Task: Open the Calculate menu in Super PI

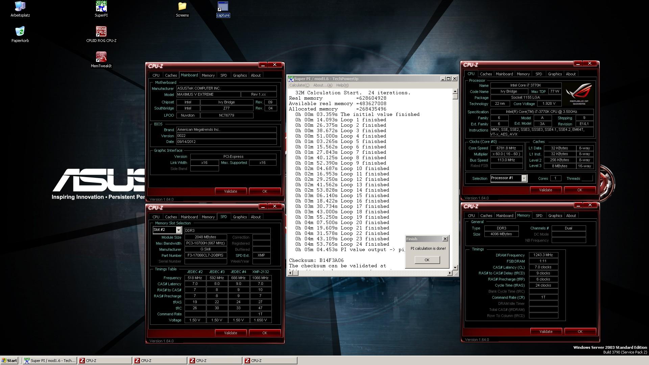Action: tap(299, 85)
